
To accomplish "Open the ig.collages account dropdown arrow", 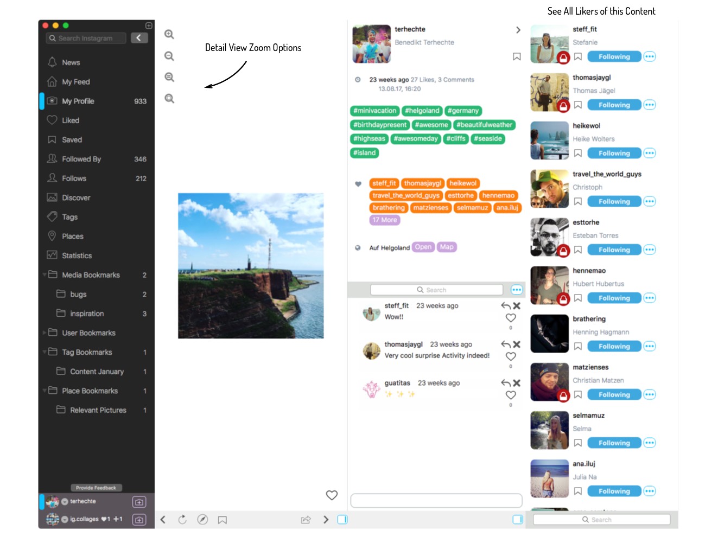I will click(65, 519).
